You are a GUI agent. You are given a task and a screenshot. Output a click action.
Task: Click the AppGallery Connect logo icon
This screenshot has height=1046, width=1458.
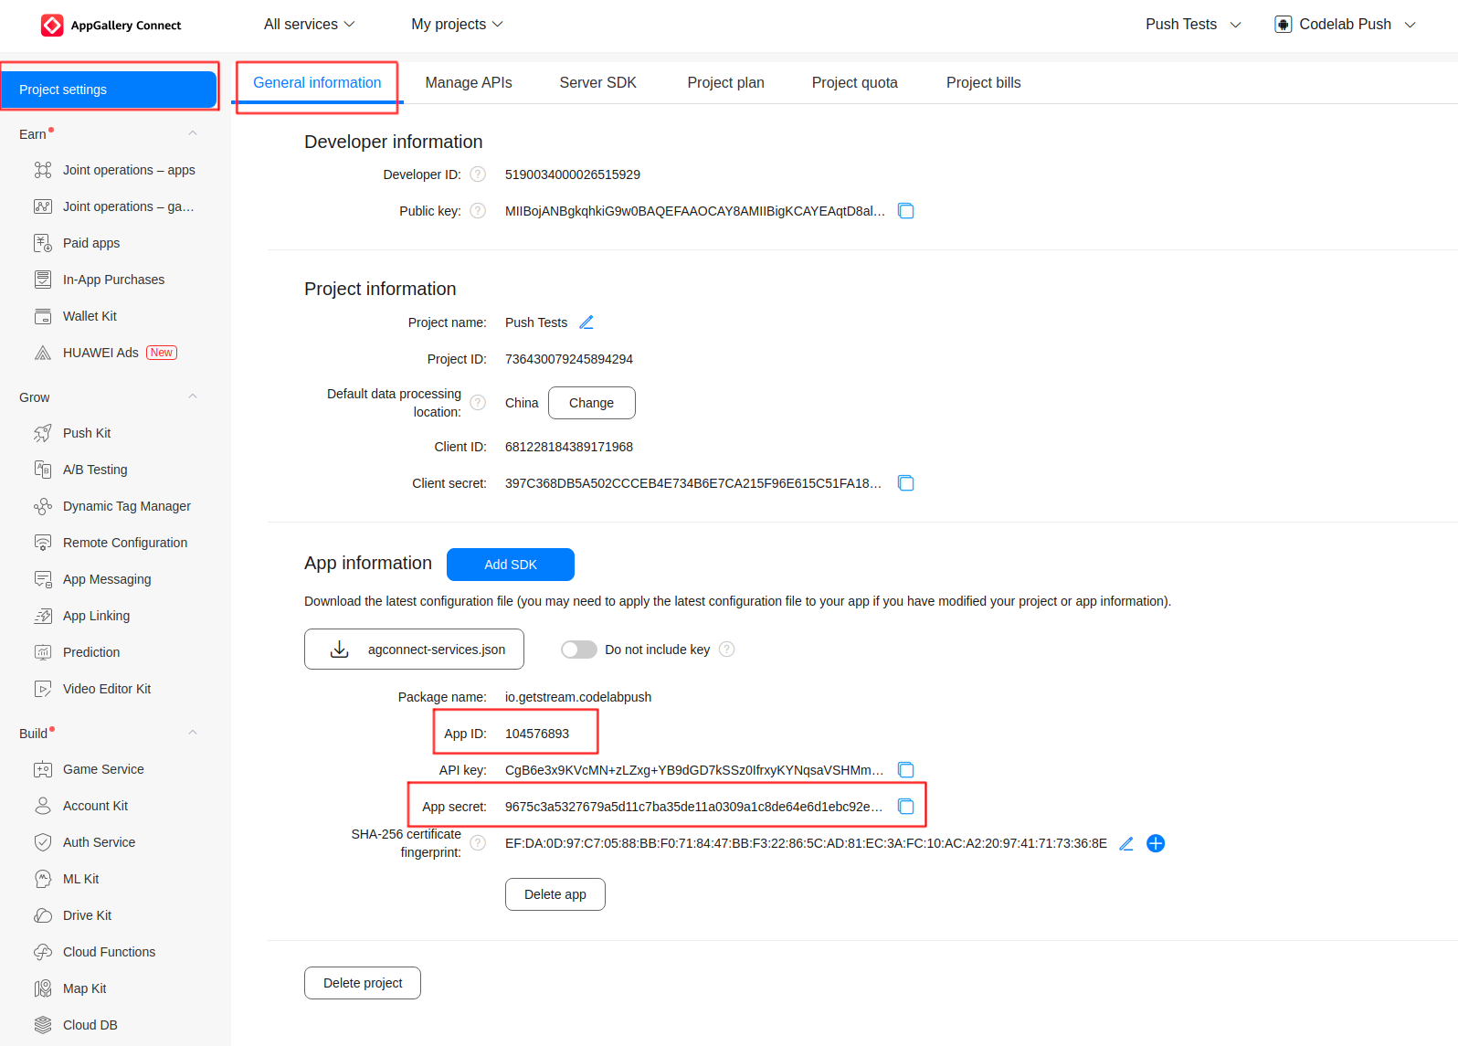(52, 25)
